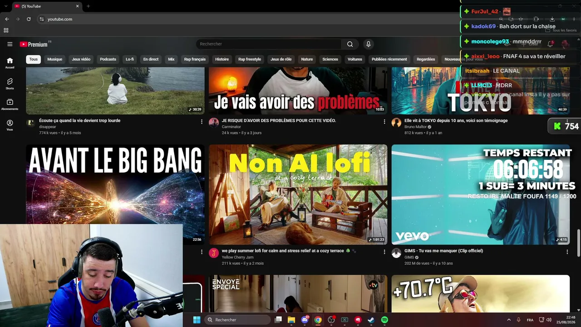
Task: Show hidden system tray icons
Action: click(x=508, y=320)
